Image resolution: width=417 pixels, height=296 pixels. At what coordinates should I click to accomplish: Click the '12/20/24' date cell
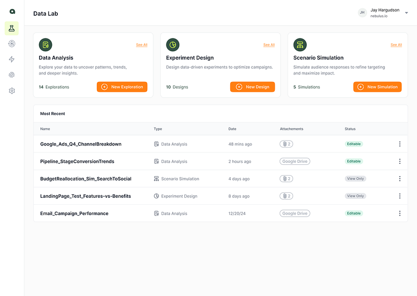pos(237,214)
